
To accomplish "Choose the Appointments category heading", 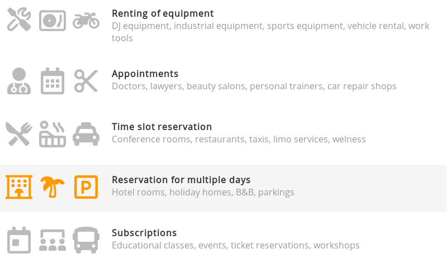I will (145, 74).
